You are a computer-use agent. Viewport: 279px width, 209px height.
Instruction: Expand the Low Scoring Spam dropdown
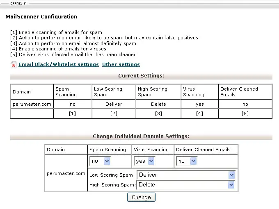click(x=186, y=175)
